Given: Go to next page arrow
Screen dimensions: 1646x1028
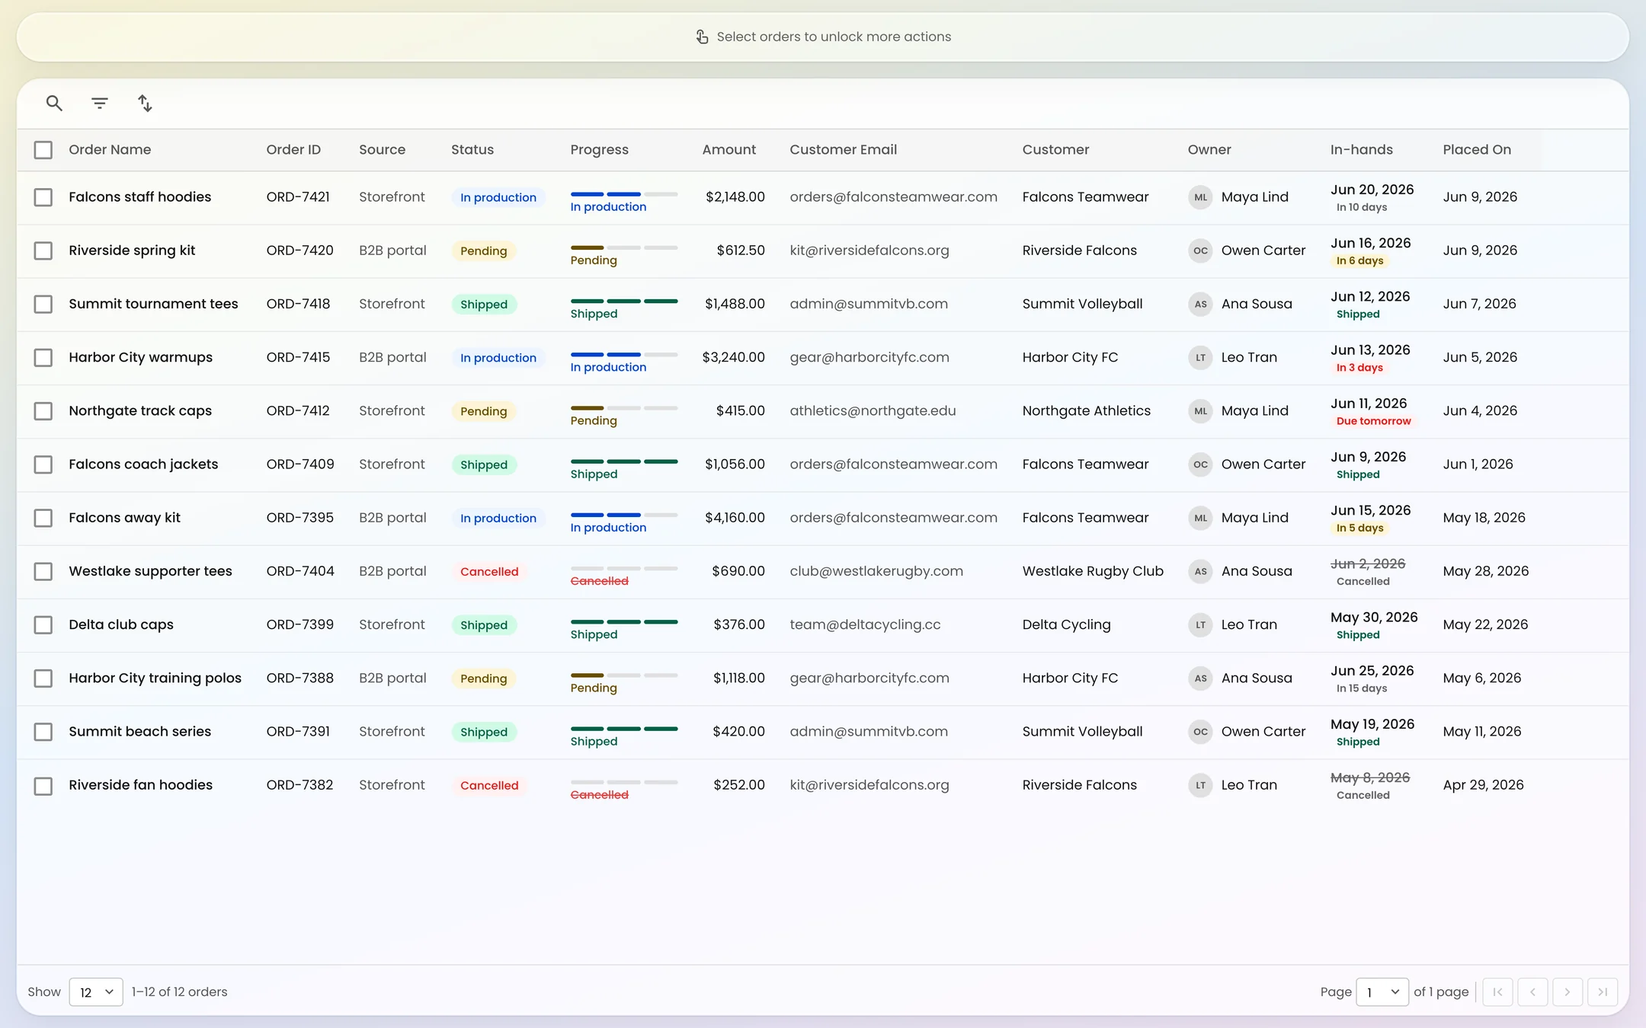Looking at the screenshot, I should tap(1568, 991).
